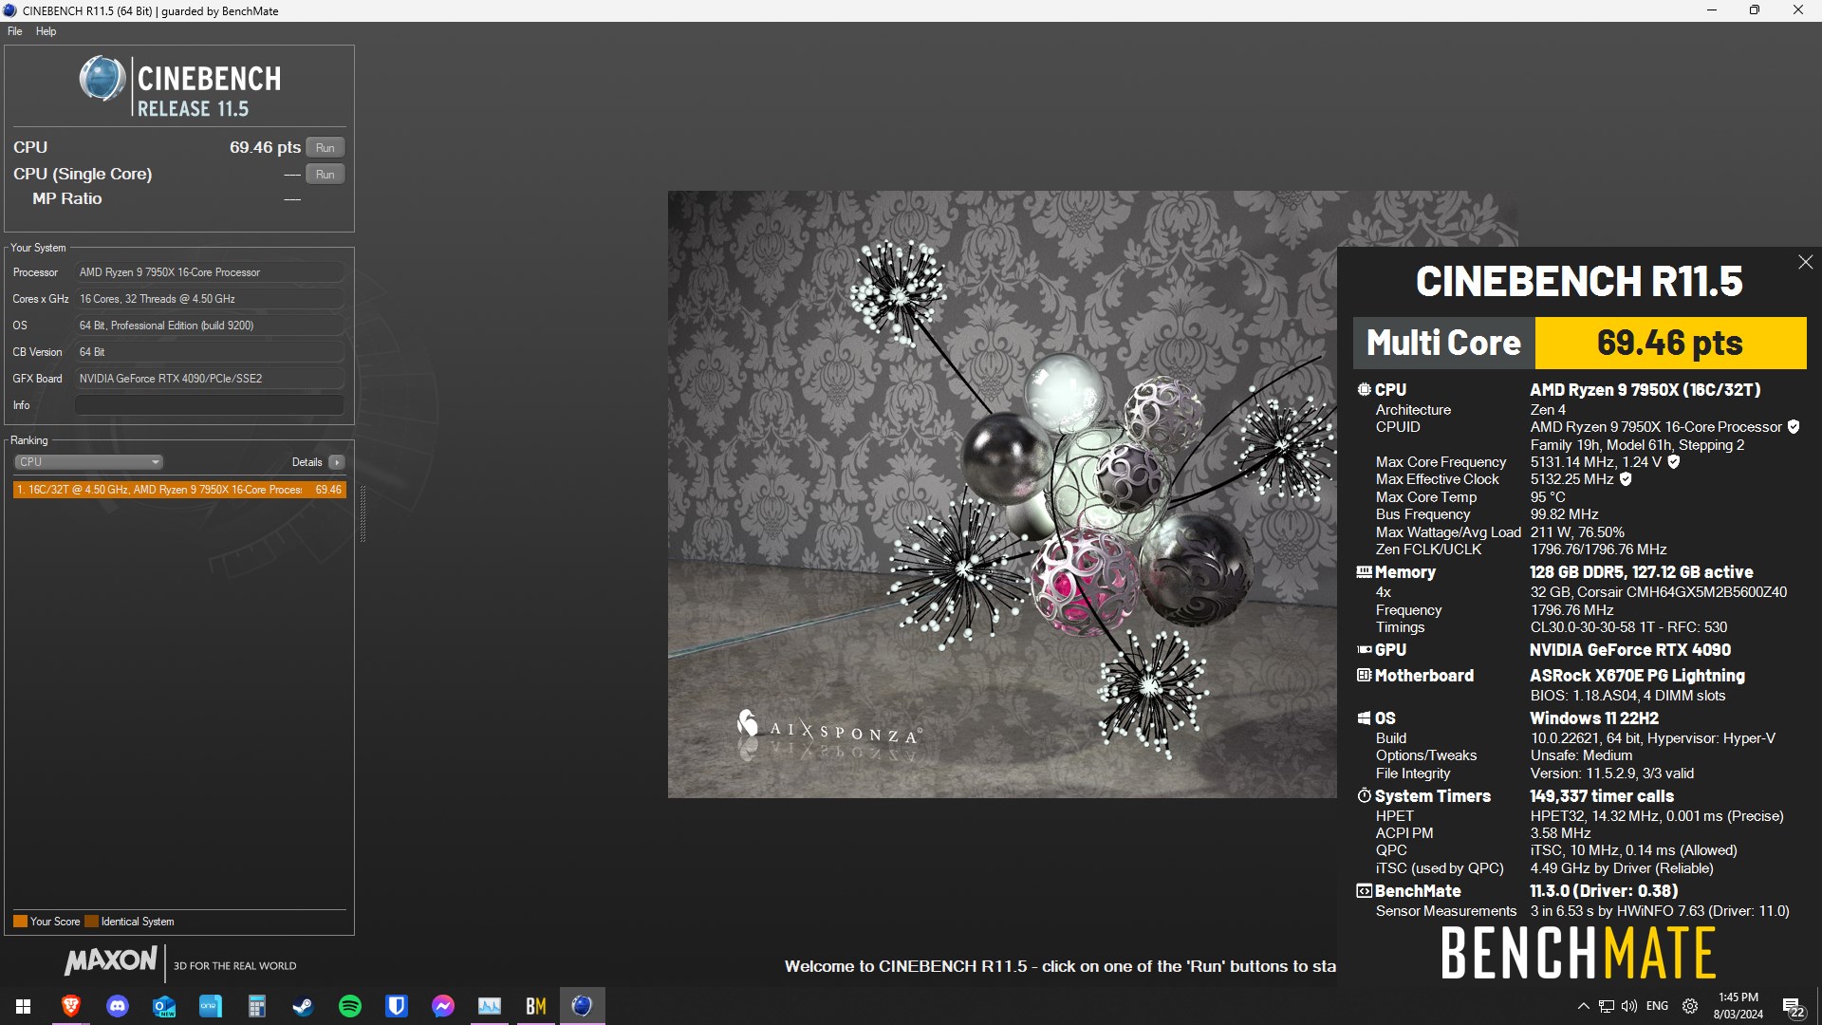
Task: Click the Identical System legend swatch
Action: pos(91,922)
